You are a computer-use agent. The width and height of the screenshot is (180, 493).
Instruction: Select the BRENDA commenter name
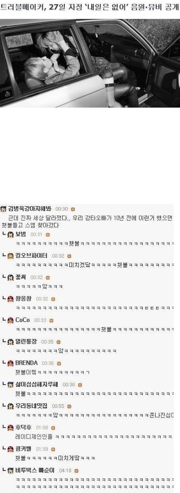point(27,363)
